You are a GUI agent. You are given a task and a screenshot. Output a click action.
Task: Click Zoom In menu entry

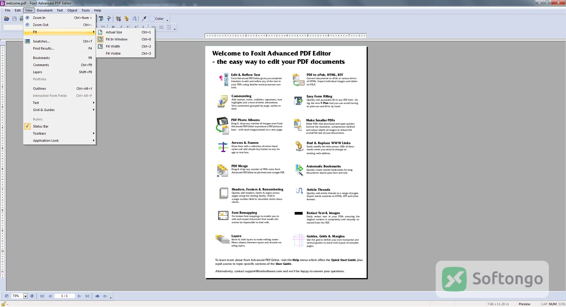pyautogui.click(x=59, y=18)
